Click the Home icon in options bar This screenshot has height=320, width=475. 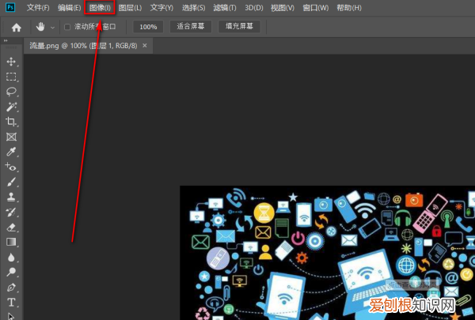[x=16, y=27]
